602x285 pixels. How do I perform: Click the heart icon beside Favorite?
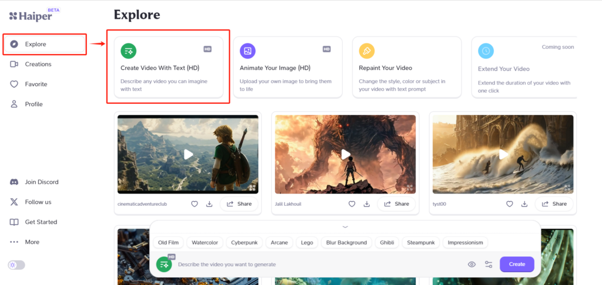[14, 84]
